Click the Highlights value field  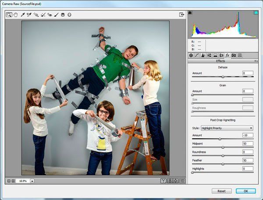(248, 168)
